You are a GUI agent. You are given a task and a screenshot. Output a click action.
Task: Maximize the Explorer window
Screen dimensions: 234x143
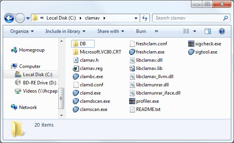[207, 4]
